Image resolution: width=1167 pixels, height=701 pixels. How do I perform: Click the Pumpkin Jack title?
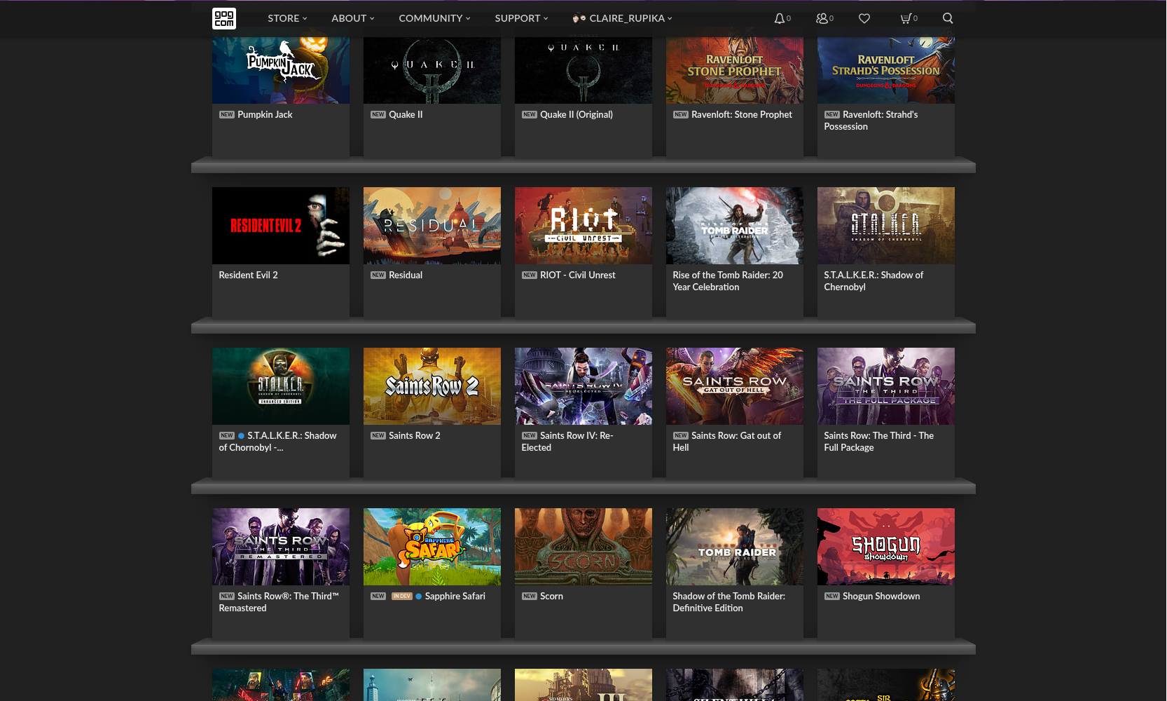pos(265,114)
